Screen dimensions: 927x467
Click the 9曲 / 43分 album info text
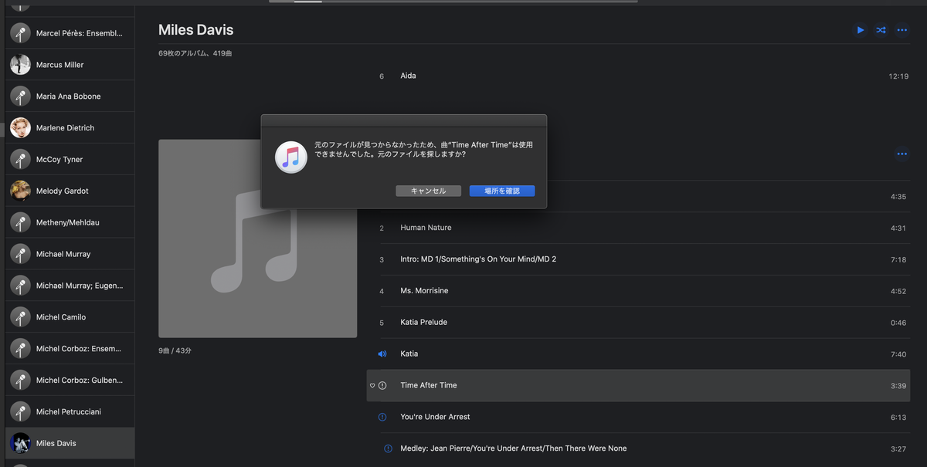pos(175,350)
